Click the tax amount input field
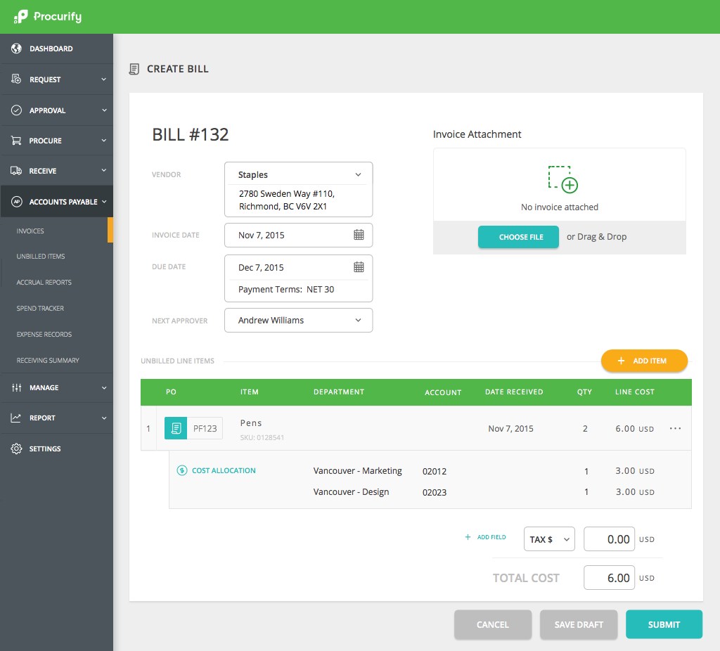 click(609, 539)
